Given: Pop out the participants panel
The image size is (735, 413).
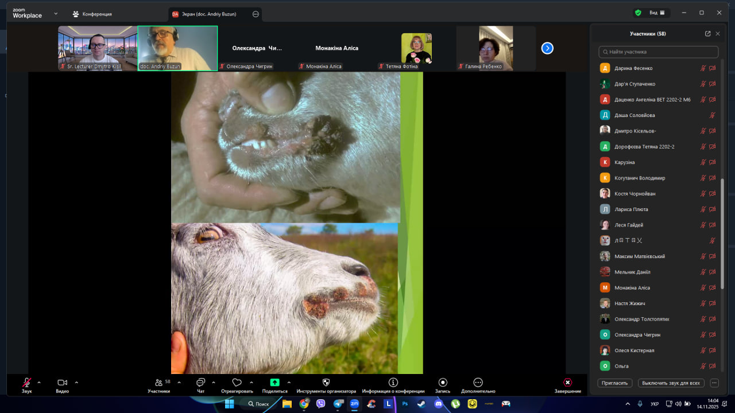Looking at the screenshot, I should 707,34.
